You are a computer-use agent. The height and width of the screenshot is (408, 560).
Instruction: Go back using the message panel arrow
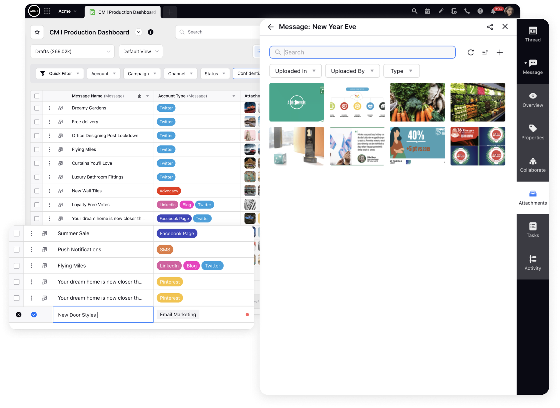click(271, 27)
